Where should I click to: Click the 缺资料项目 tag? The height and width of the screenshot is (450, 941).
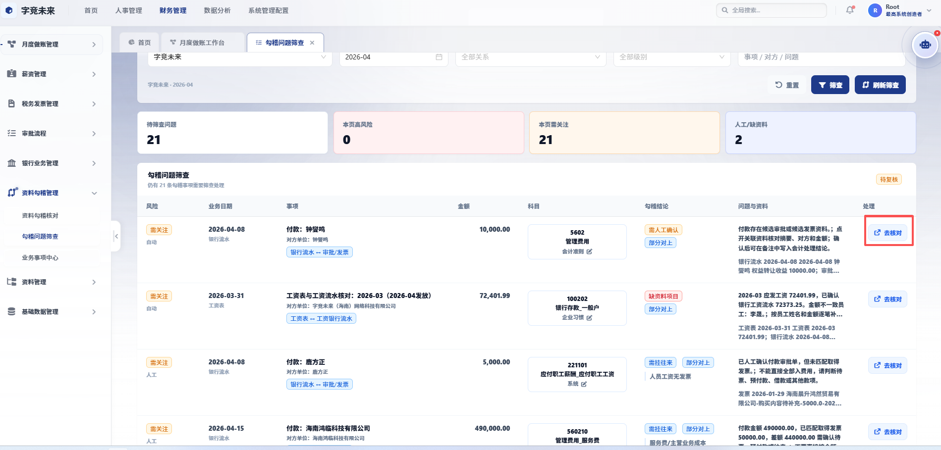(x=663, y=296)
